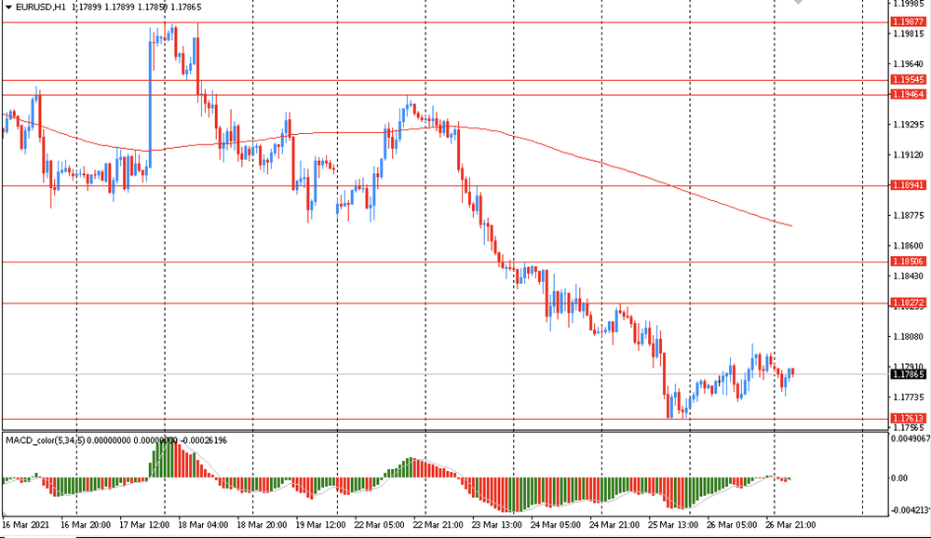Viewport: 931px width, 538px height.
Task: Click the triangle arrow before EURUSD,H1 title
Action: [8, 7]
